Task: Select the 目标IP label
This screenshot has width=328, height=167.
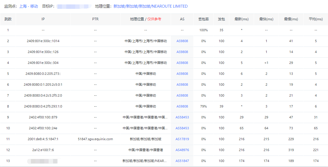Action: [49, 6]
